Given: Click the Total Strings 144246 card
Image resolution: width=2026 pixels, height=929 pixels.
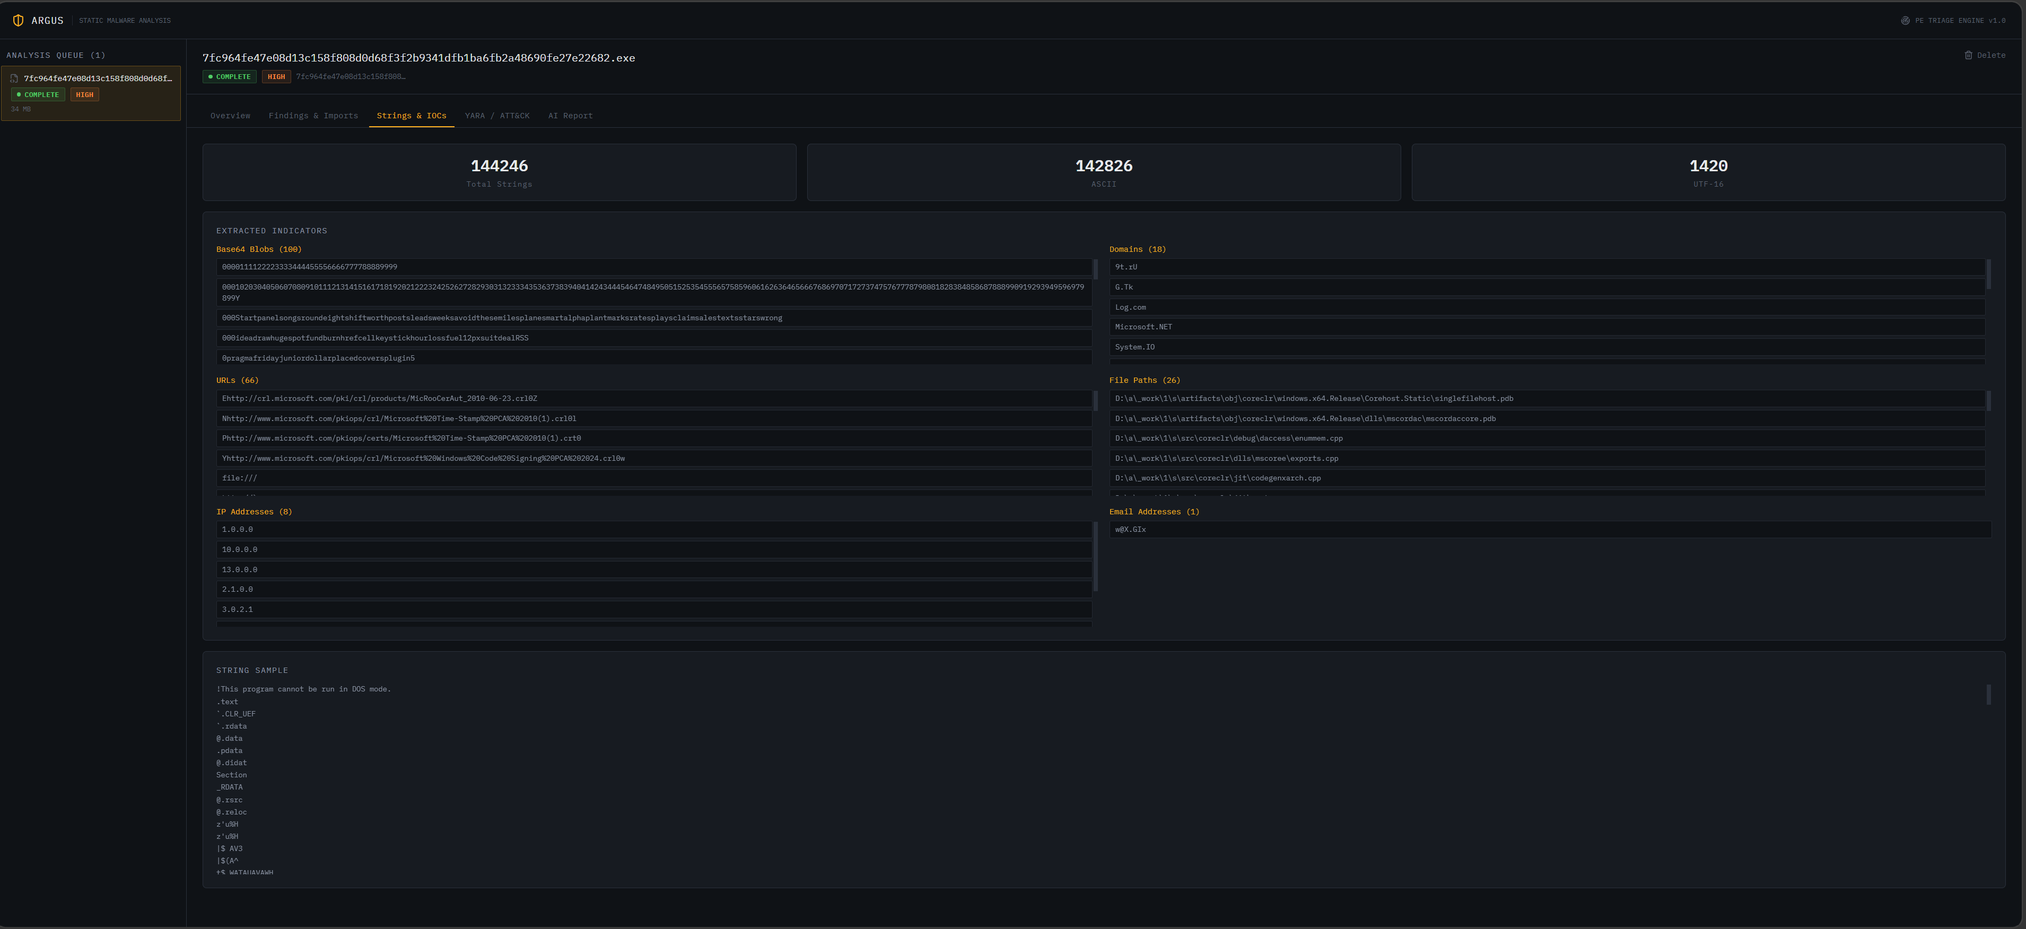Looking at the screenshot, I should pyautogui.click(x=500, y=172).
